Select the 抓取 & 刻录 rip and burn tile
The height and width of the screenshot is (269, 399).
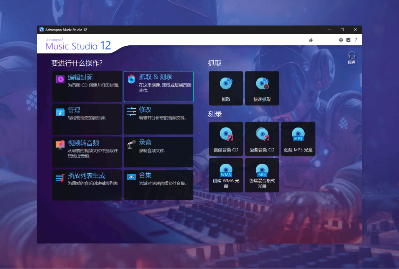coord(158,86)
